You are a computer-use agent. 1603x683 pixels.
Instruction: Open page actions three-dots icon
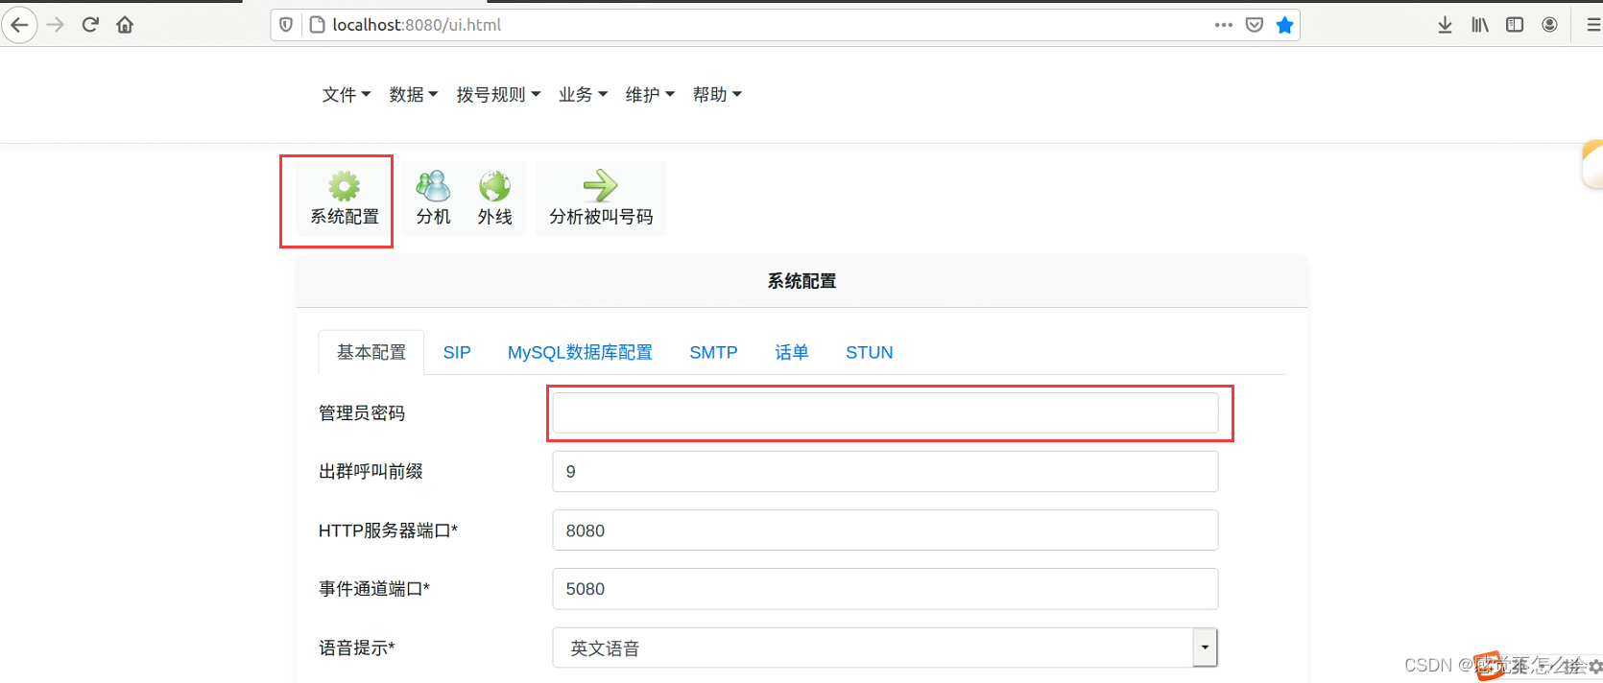click(1223, 25)
